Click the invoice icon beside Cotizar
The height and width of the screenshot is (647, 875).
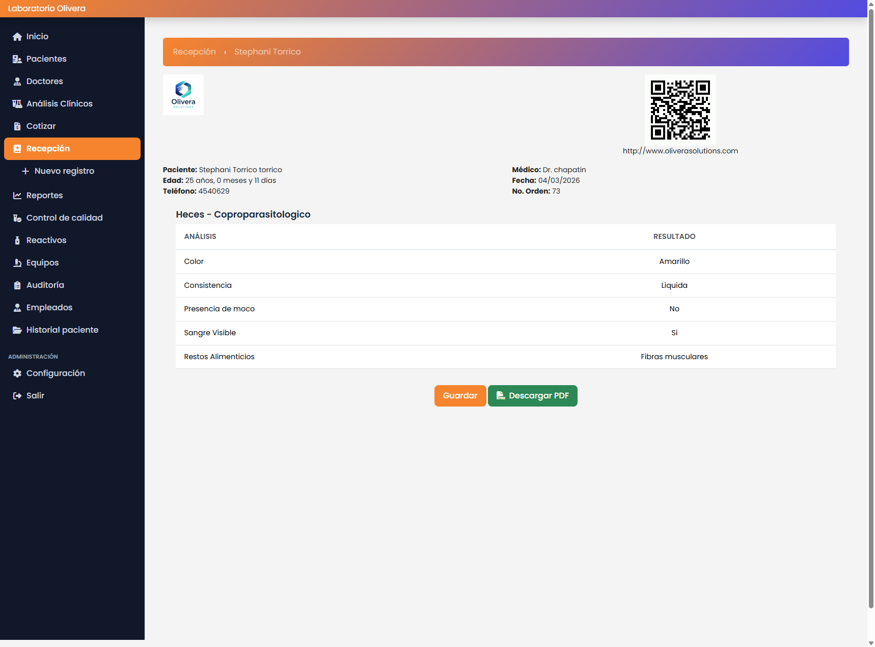click(17, 126)
